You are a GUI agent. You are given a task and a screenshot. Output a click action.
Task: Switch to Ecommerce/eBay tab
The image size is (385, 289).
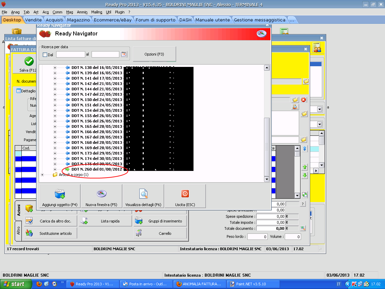(112, 20)
